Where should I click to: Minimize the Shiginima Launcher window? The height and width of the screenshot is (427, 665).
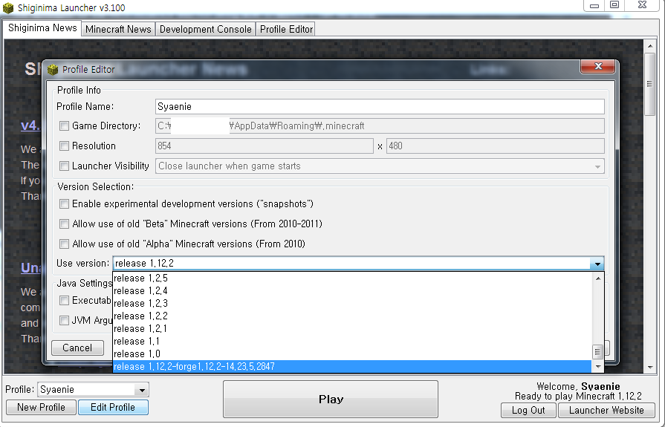click(x=594, y=5)
